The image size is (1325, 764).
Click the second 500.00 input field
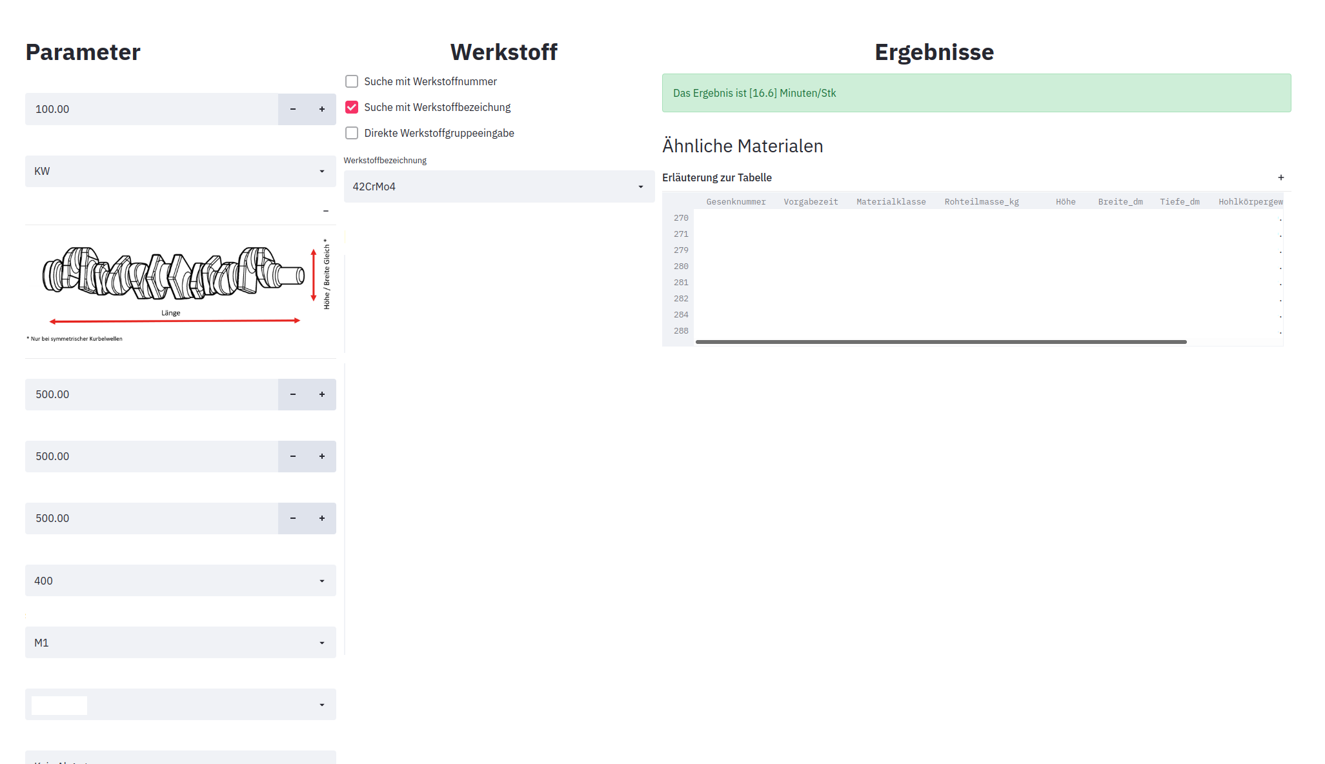(152, 456)
